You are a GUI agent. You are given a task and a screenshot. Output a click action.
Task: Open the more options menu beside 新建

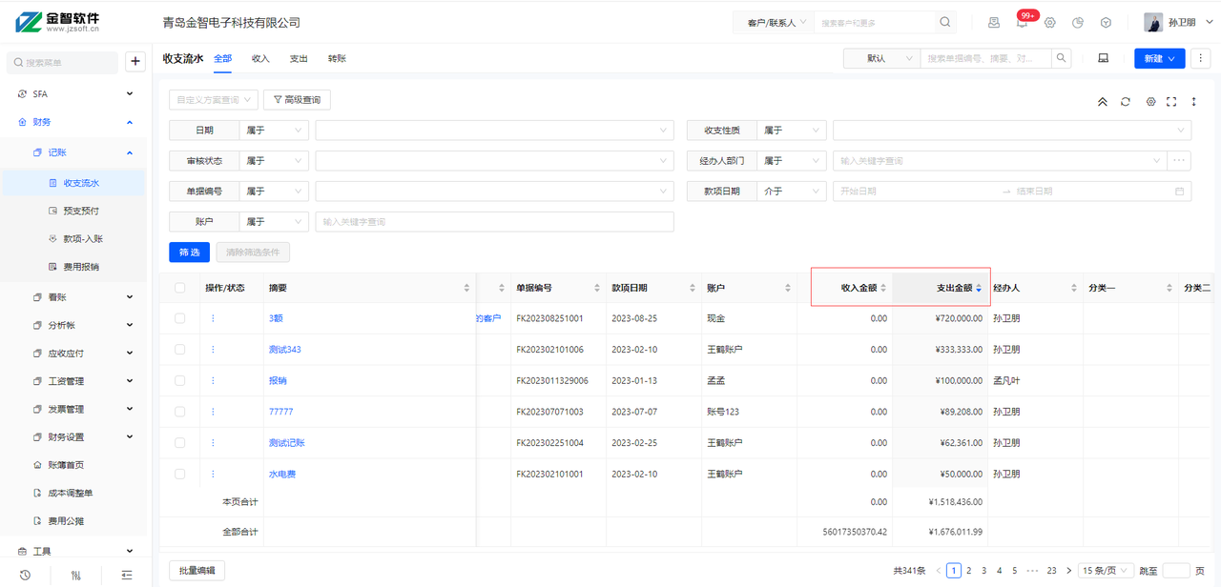(1200, 58)
